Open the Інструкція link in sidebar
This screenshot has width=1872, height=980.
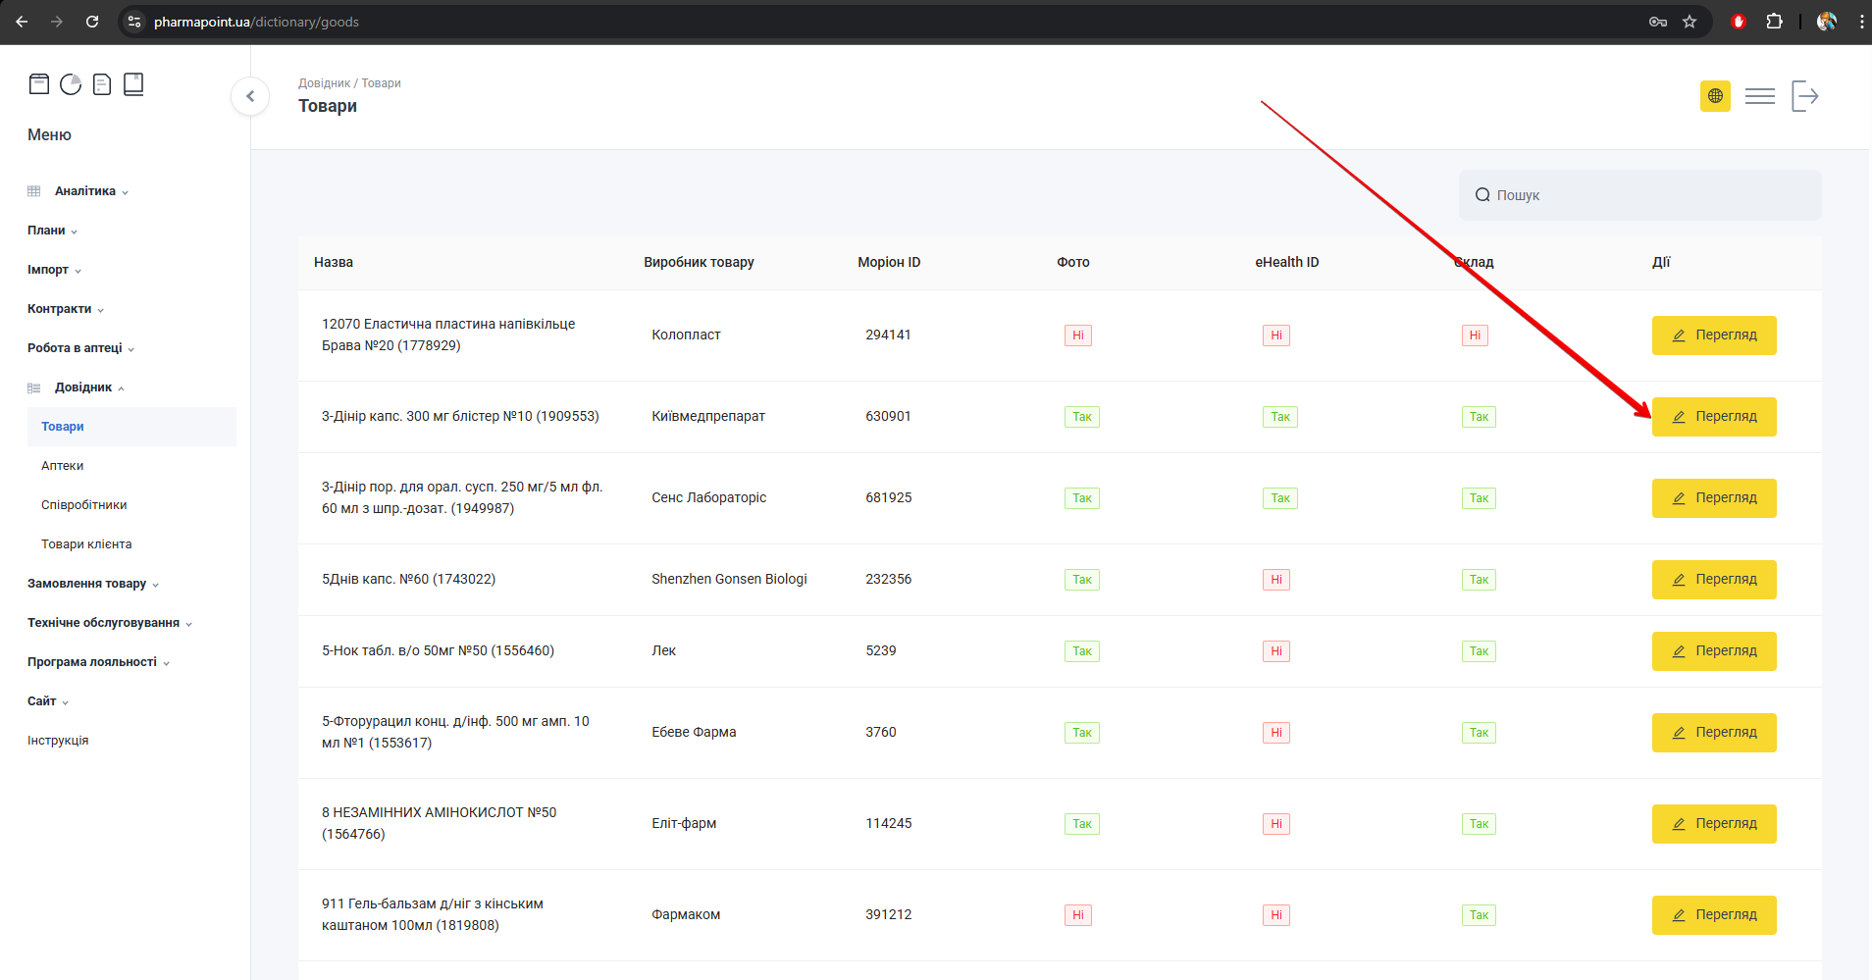pyautogui.click(x=58, y=741)
